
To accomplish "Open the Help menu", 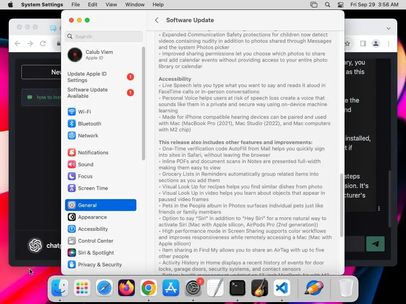I will 158,5.
